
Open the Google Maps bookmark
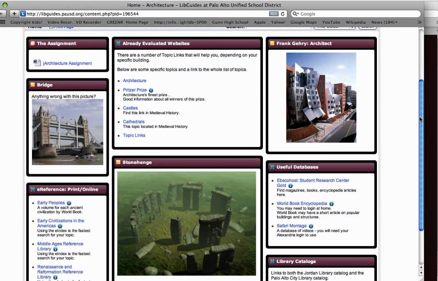tap(303, 22)
